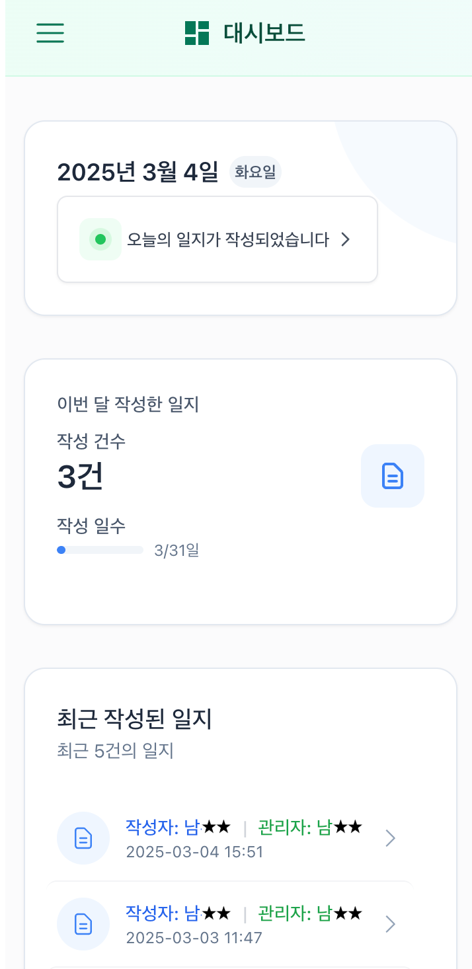
Task: Expand the 2025-03-04 15:51 log entry chevron
Action: 389,837
